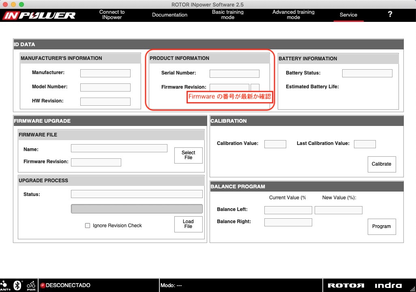Click the ANT+ icon in status bar
The image size is (416, 292).
(6, 285)
